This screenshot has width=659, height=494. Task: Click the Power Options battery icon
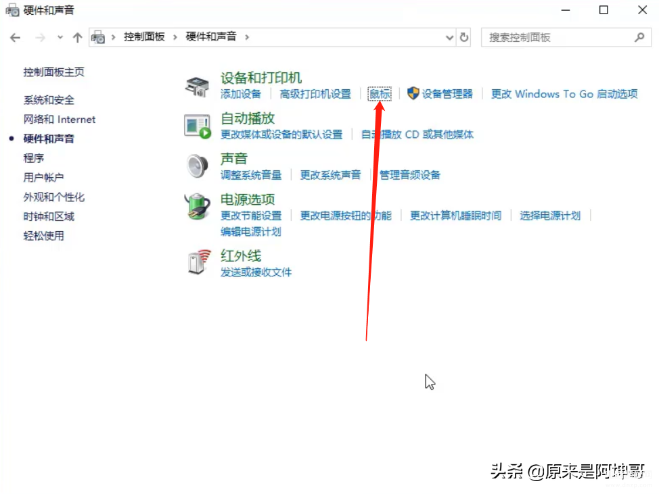(x=197, y=207)
